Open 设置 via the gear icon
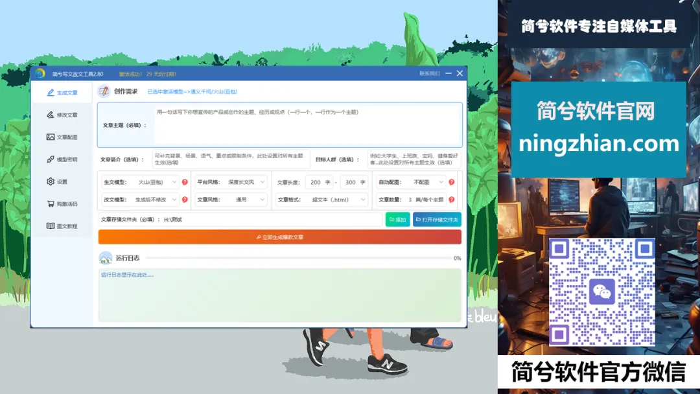Image resolution: width=700 pixels, height=394 pixels. pyautogui.click(x=51, y=181)
